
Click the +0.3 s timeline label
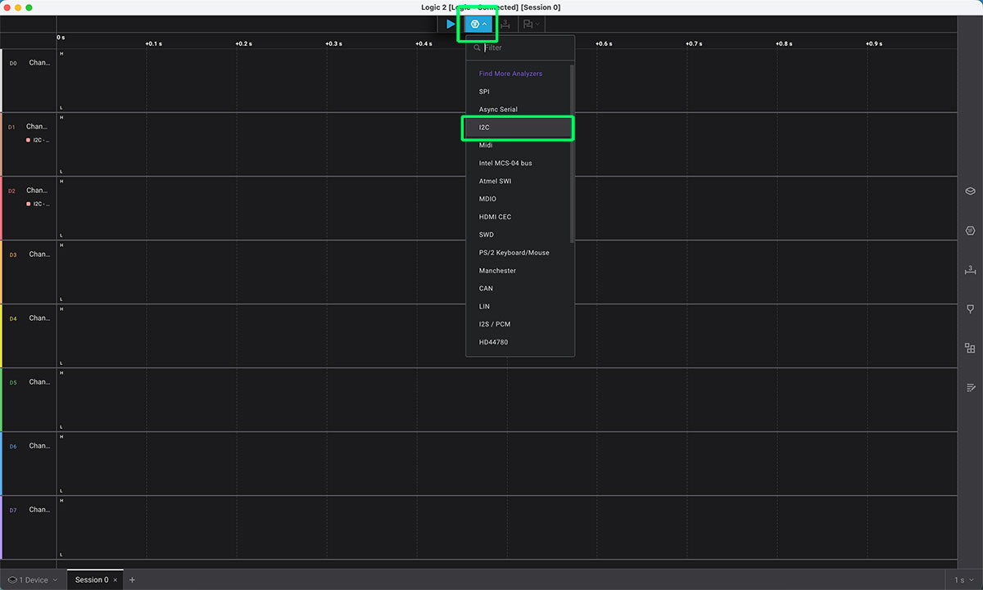[x=333, y=43]
